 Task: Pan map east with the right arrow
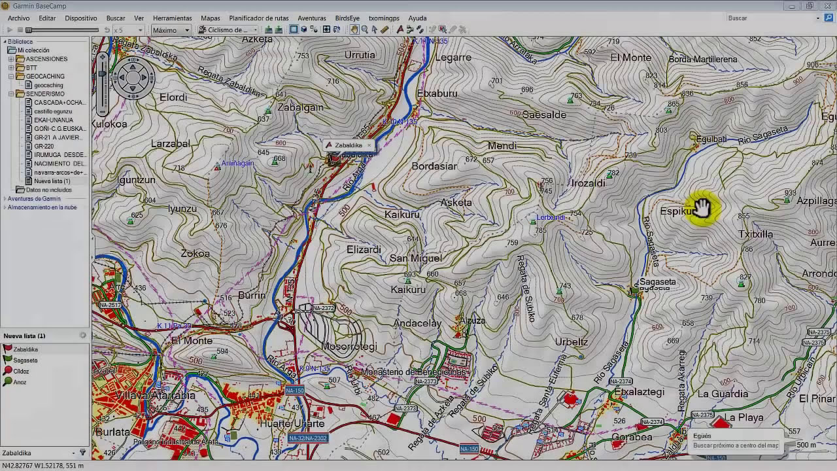click(145, 78)
